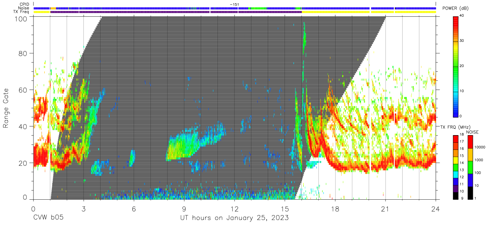Pick the black 9-10 MHz TX frequency swatch
Viewport: 490px width, 226px height.
(x=456, y=195)
